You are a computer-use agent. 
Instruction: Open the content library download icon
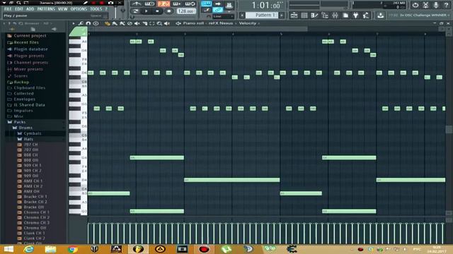click(x=381, y=15)
